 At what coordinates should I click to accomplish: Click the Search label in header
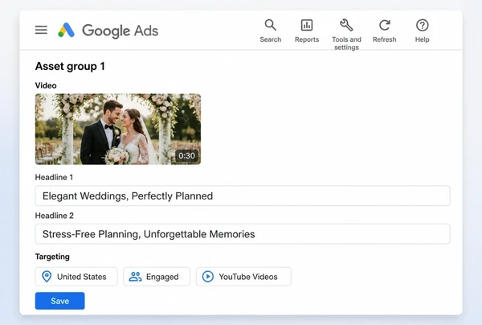[271, 39]
